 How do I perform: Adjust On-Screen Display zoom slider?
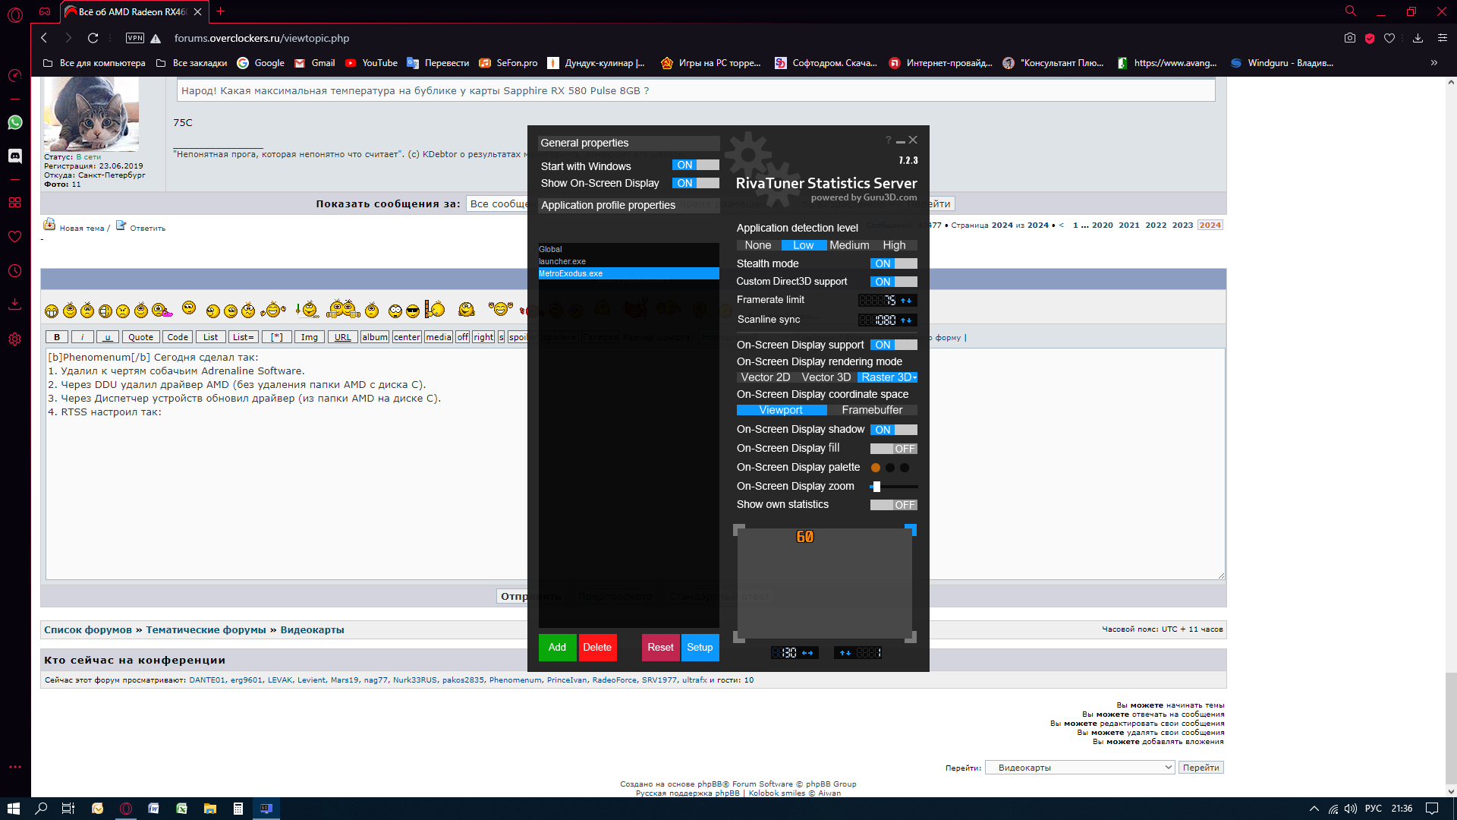coord(876,487)
